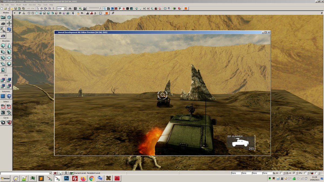Open grid size dropdown beside 16
Viewport: 324px width, 182px height.
pyautogui.click(x=284, y=173)
